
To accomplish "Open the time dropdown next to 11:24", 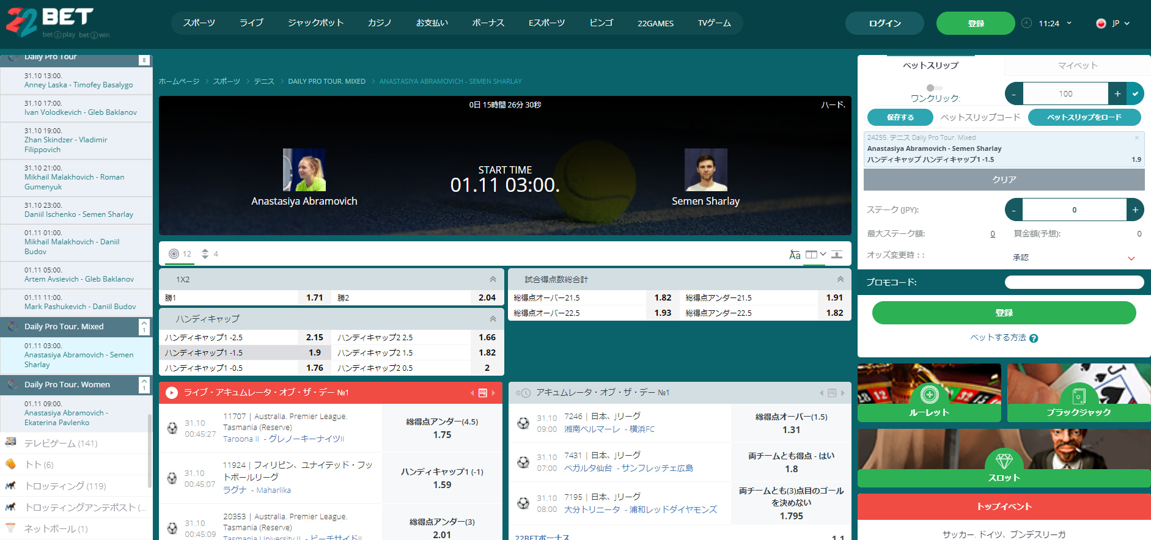I will click(1069, 23).
